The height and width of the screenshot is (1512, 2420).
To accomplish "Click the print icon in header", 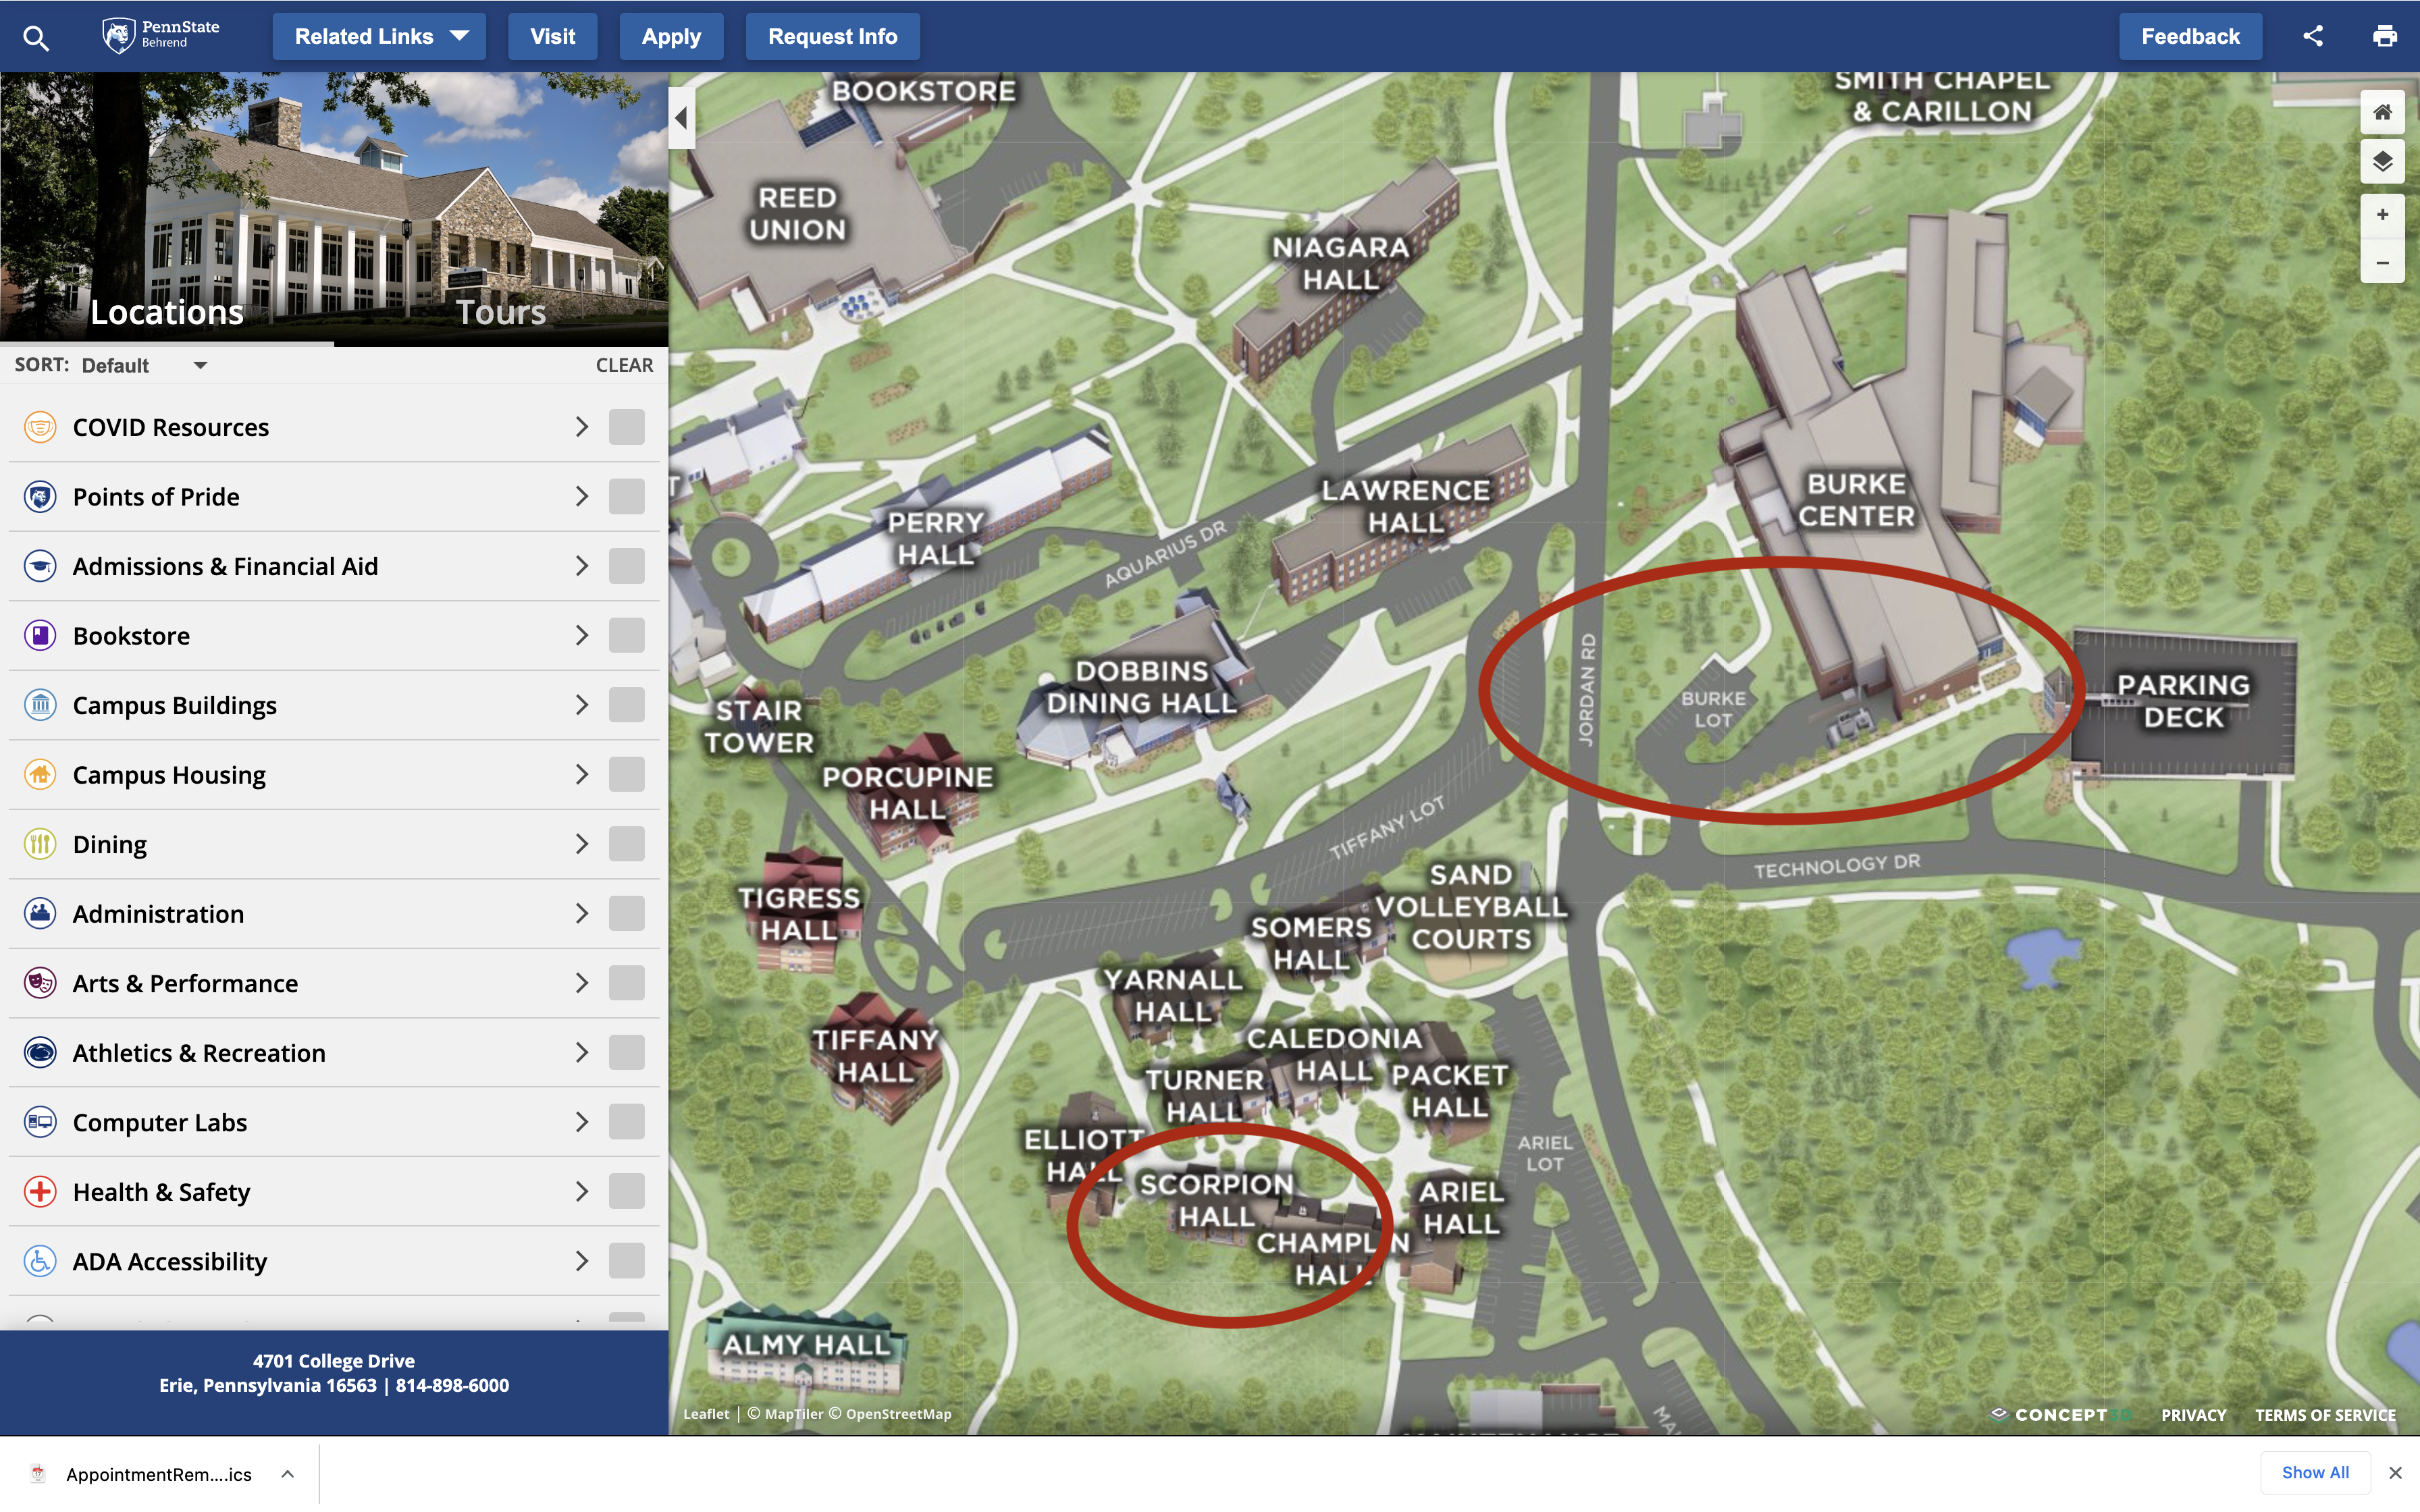I will pos(2385,36).
